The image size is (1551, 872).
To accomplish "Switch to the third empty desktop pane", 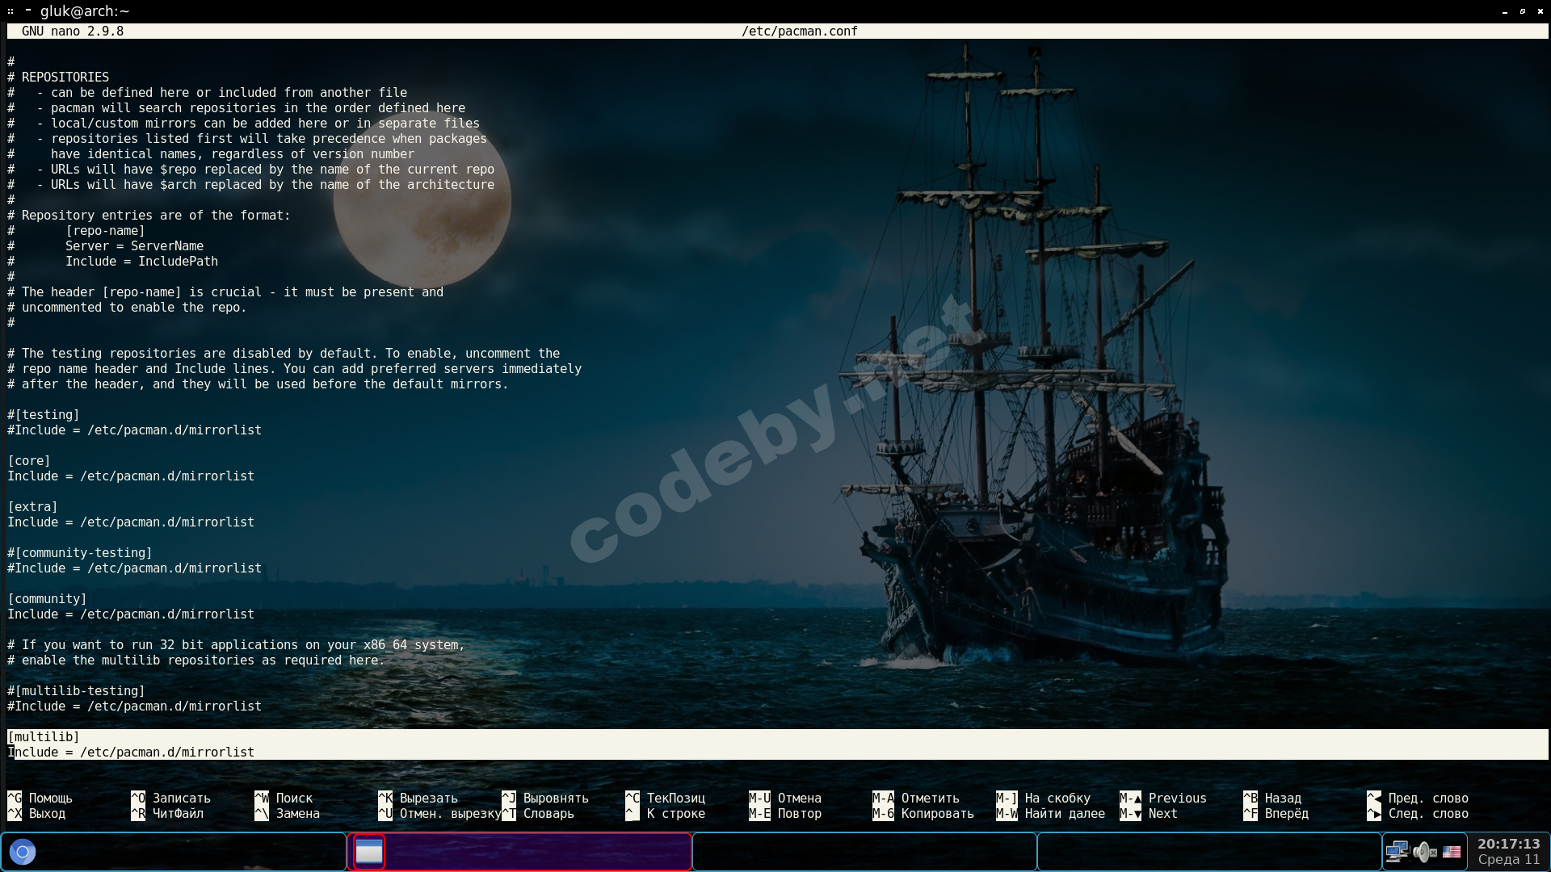I will [x=864, y=852].
